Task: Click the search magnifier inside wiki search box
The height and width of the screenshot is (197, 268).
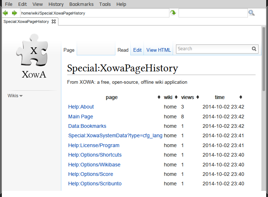Action: (254, 49)
